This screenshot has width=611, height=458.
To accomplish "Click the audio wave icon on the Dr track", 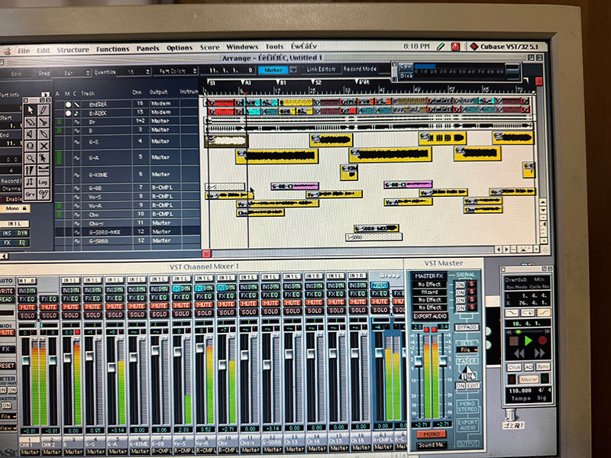I will coord(77,122).
